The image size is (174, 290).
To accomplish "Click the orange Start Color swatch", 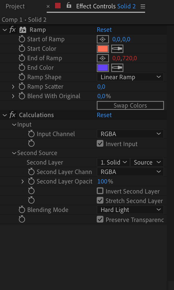I will 103,49.
